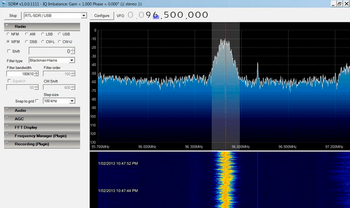Select the CW-U demodulation mode
The height and width of the screenshot is (208, 350).
pyautogui.click(x=59, y=41)
